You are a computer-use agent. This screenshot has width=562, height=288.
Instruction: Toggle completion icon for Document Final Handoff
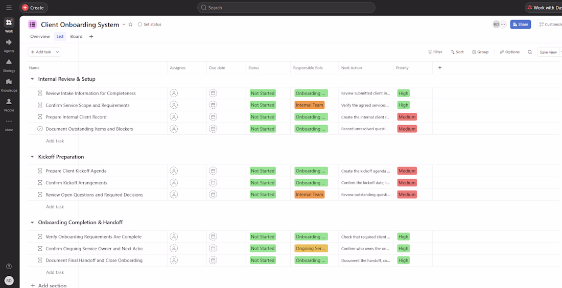40,260
